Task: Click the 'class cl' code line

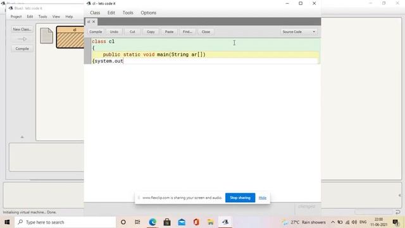Action: click(x=103, y=41)
